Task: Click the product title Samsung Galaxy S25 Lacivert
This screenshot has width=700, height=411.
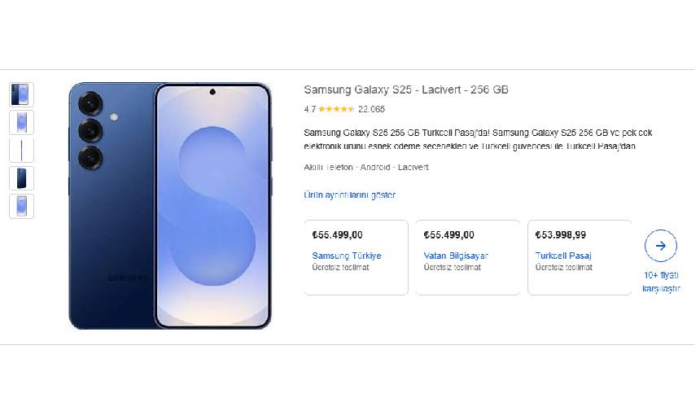Action: [x=406, y=90]
